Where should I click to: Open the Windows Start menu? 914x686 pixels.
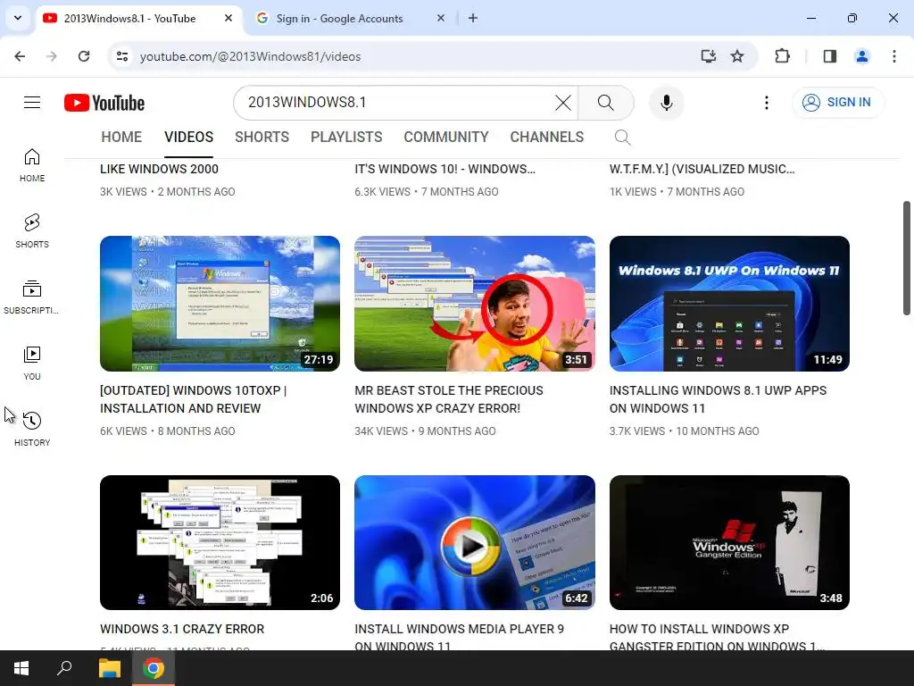21,668
